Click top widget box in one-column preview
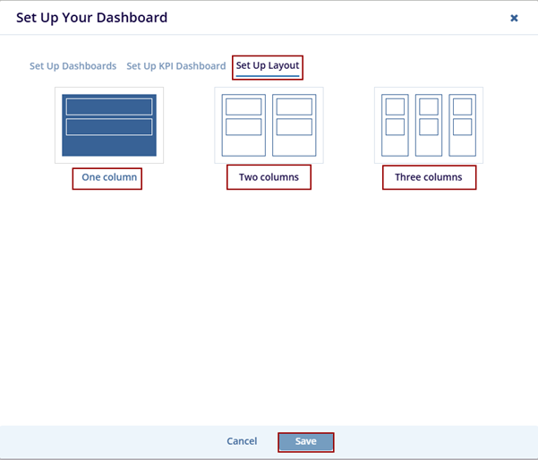Viewport: 538px width, 460px height. click(x=109, y=106)
